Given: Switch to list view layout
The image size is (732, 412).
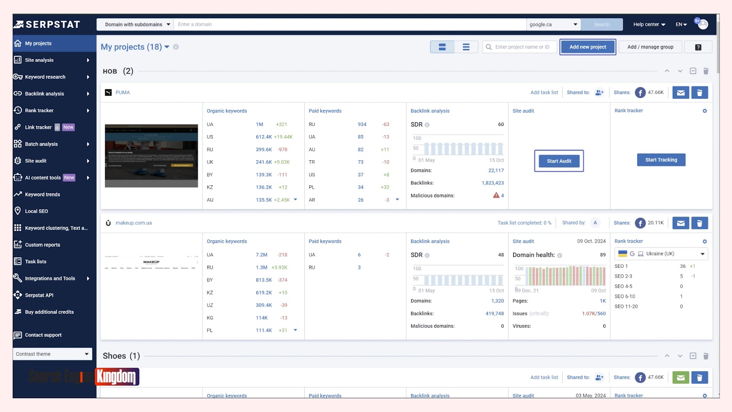Looking at the screenshot, I should pyautogui.click(x=466, y=47).
